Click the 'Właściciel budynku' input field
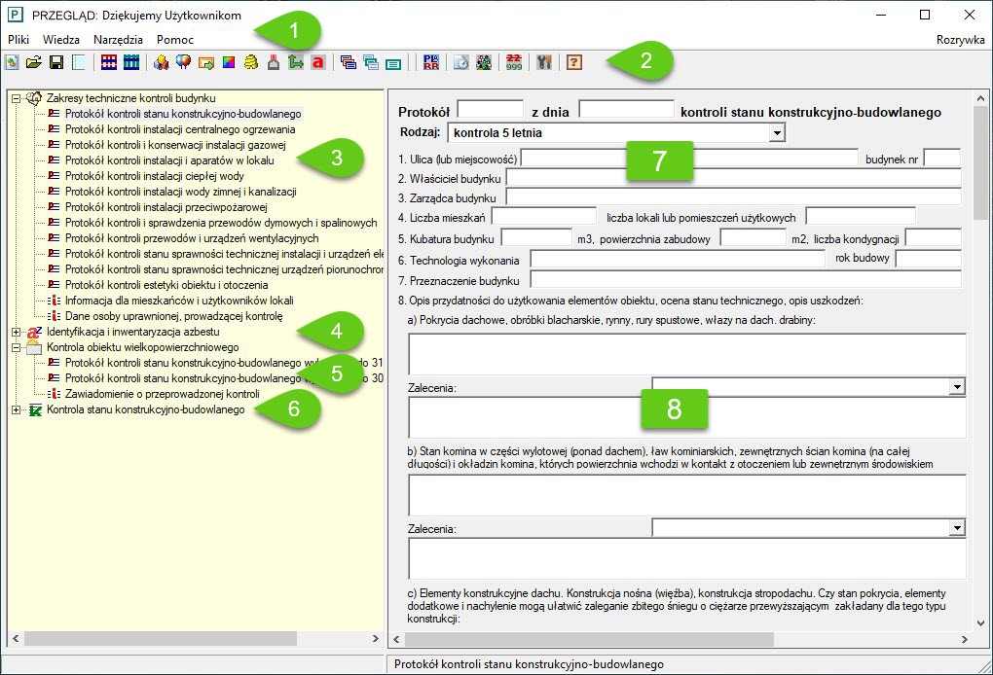This screenshot has width=993, height=675. tap(732, 178)
